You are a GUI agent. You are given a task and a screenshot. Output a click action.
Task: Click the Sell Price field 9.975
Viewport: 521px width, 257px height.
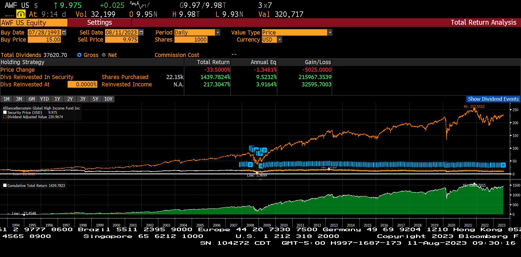(x=122, y=40)
